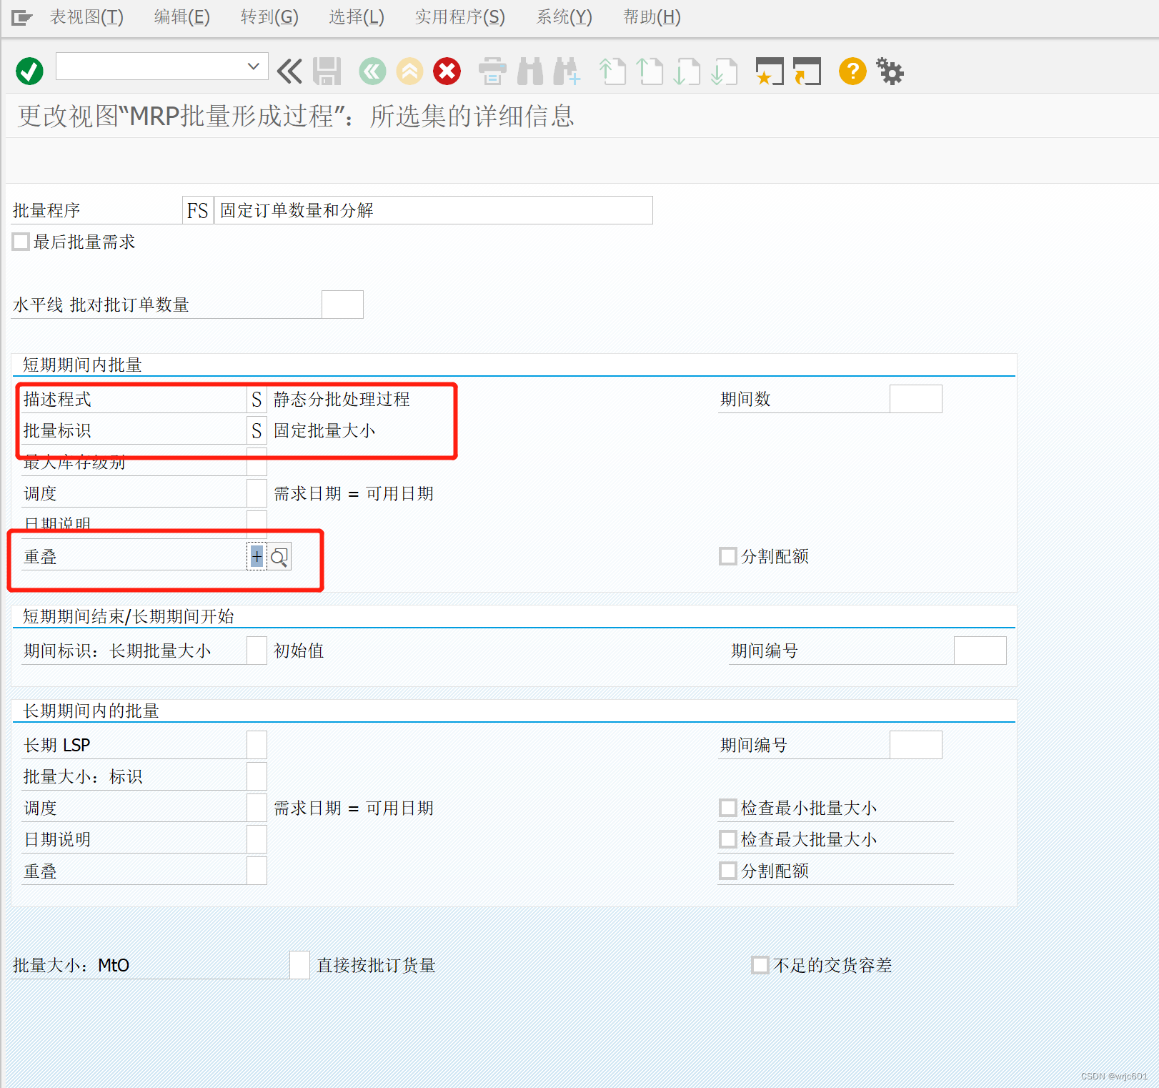Click the 固定批量大小 text

(x=324, y=430)
